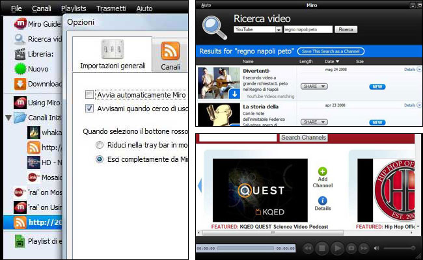
Task: Enable Avvia automaticamente Miro checkbox
Action: [90, 95]
